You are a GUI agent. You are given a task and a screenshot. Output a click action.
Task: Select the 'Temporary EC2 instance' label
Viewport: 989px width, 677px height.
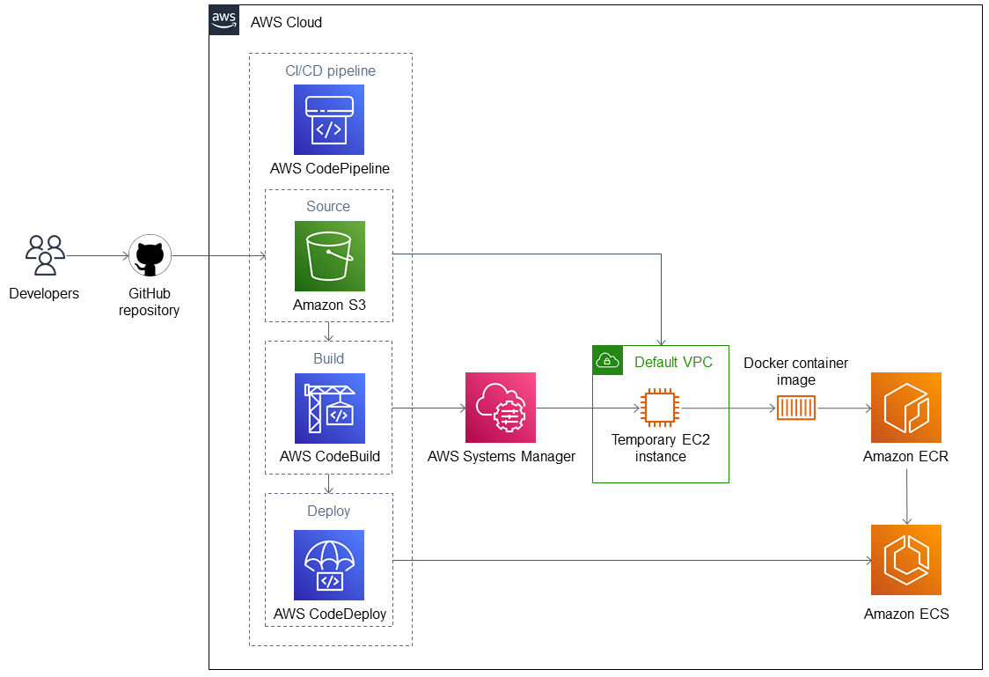point(661,448)
